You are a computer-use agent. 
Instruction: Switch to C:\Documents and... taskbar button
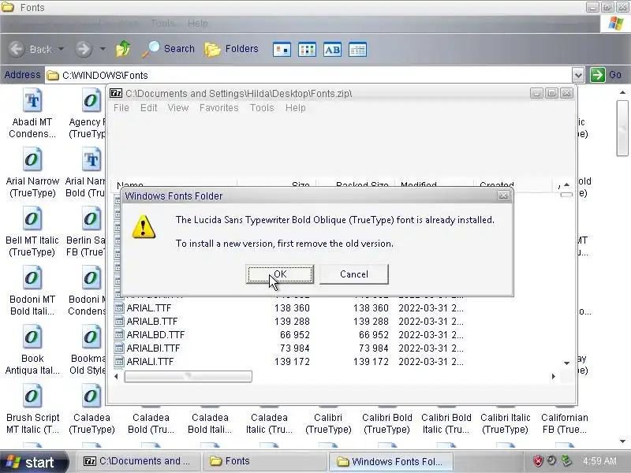click(136, 461)
